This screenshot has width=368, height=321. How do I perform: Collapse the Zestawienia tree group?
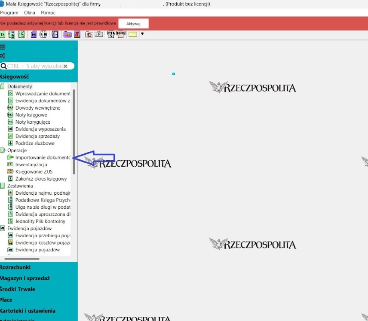20,186
